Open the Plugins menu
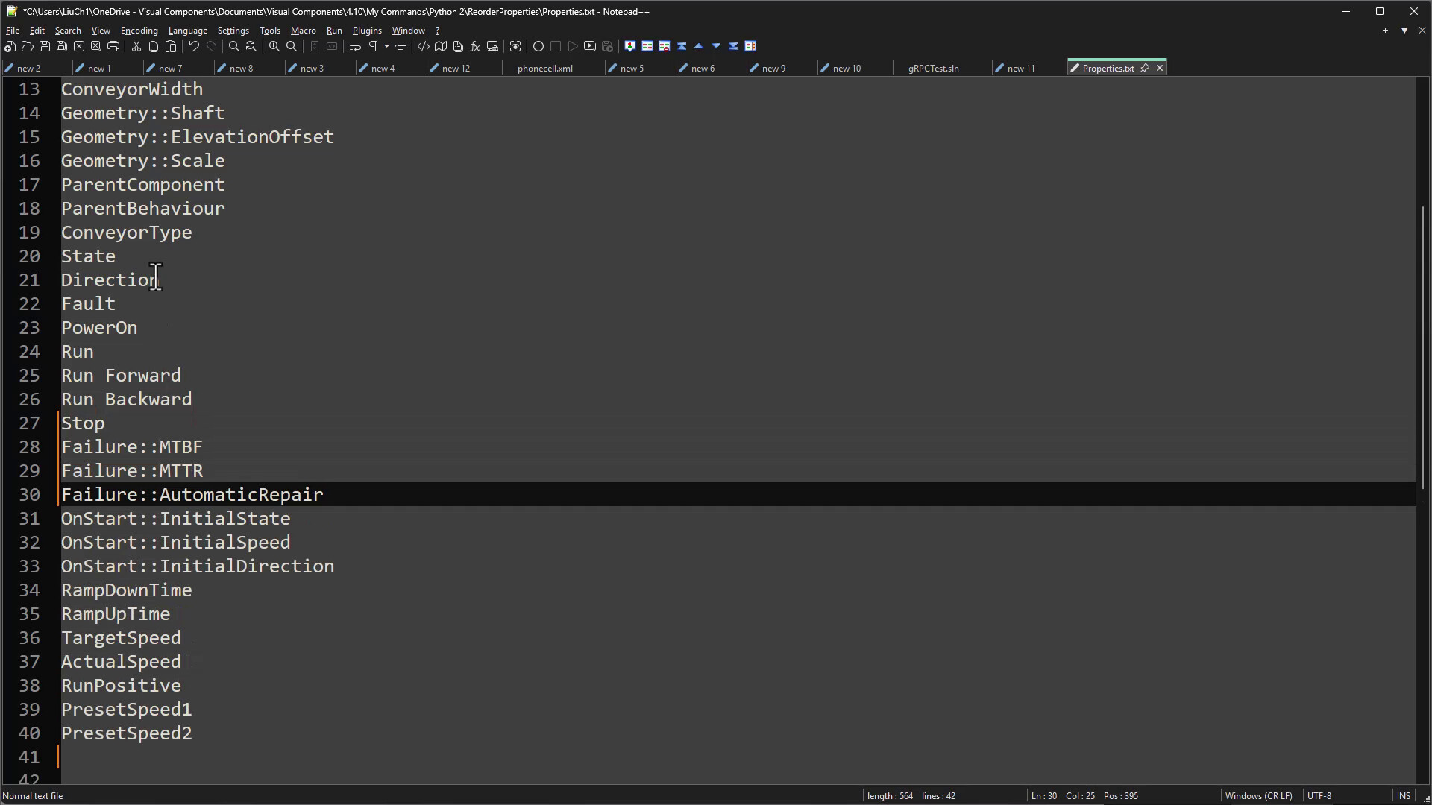Screen dimensions: 1432x805 (366, 31)
